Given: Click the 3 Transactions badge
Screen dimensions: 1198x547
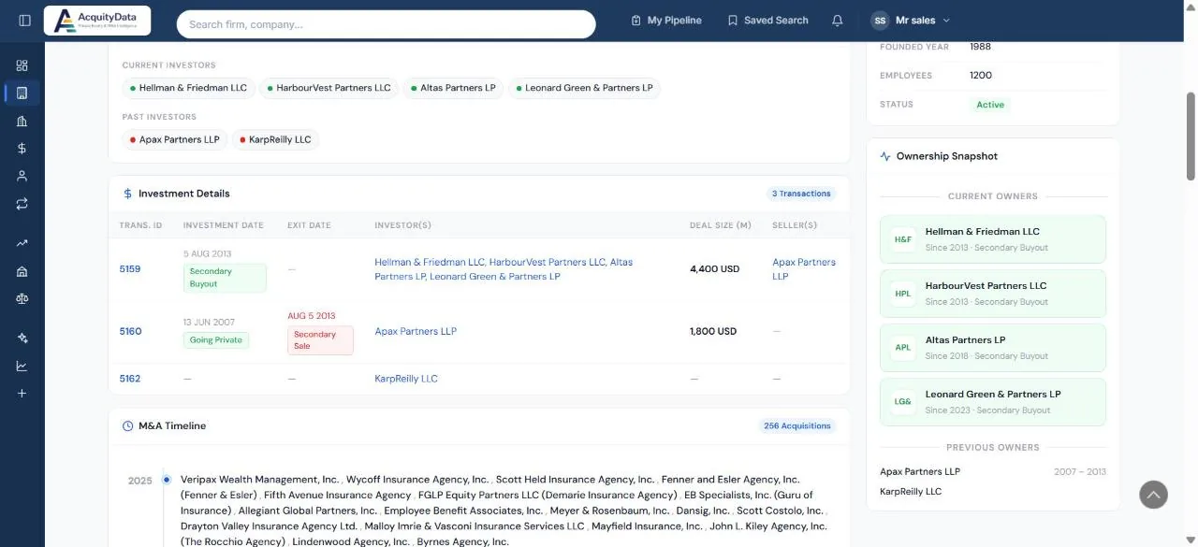Looking at the screenshot, I should coord(801,194).
